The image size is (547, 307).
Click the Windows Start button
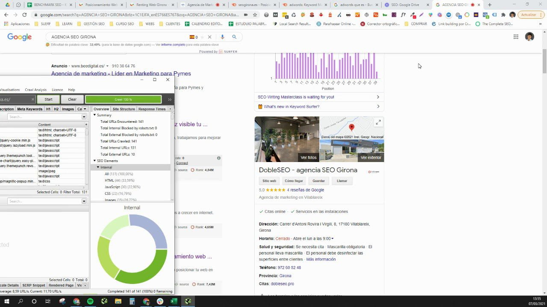[x=6, y=301]
